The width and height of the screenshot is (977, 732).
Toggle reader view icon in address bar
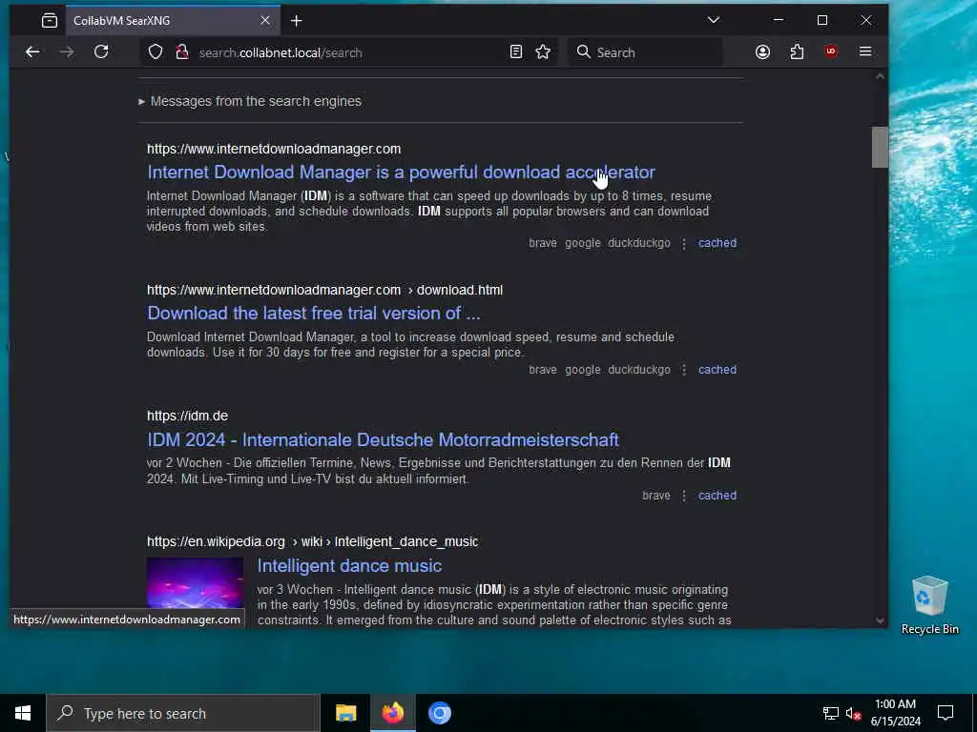click(x=516, y=51)
